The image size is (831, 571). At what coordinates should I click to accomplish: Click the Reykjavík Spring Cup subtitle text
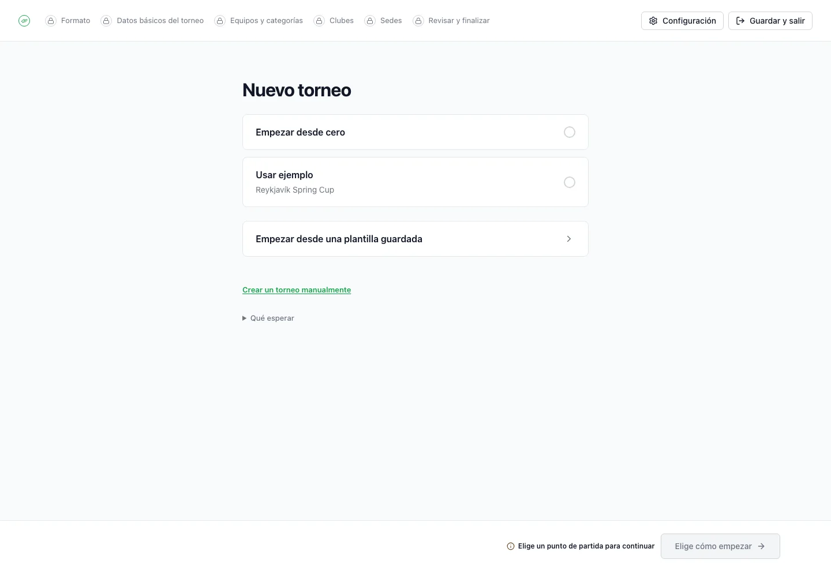(295, 190)
